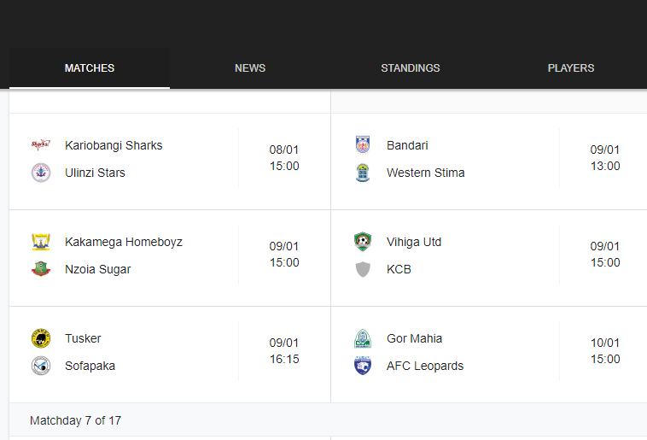Select the Bandari team badge

click(x=363, y=144)
